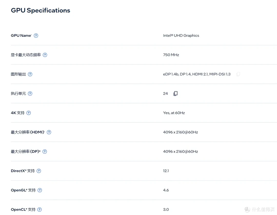Copy the execution units value 24

tap(175, 94)
